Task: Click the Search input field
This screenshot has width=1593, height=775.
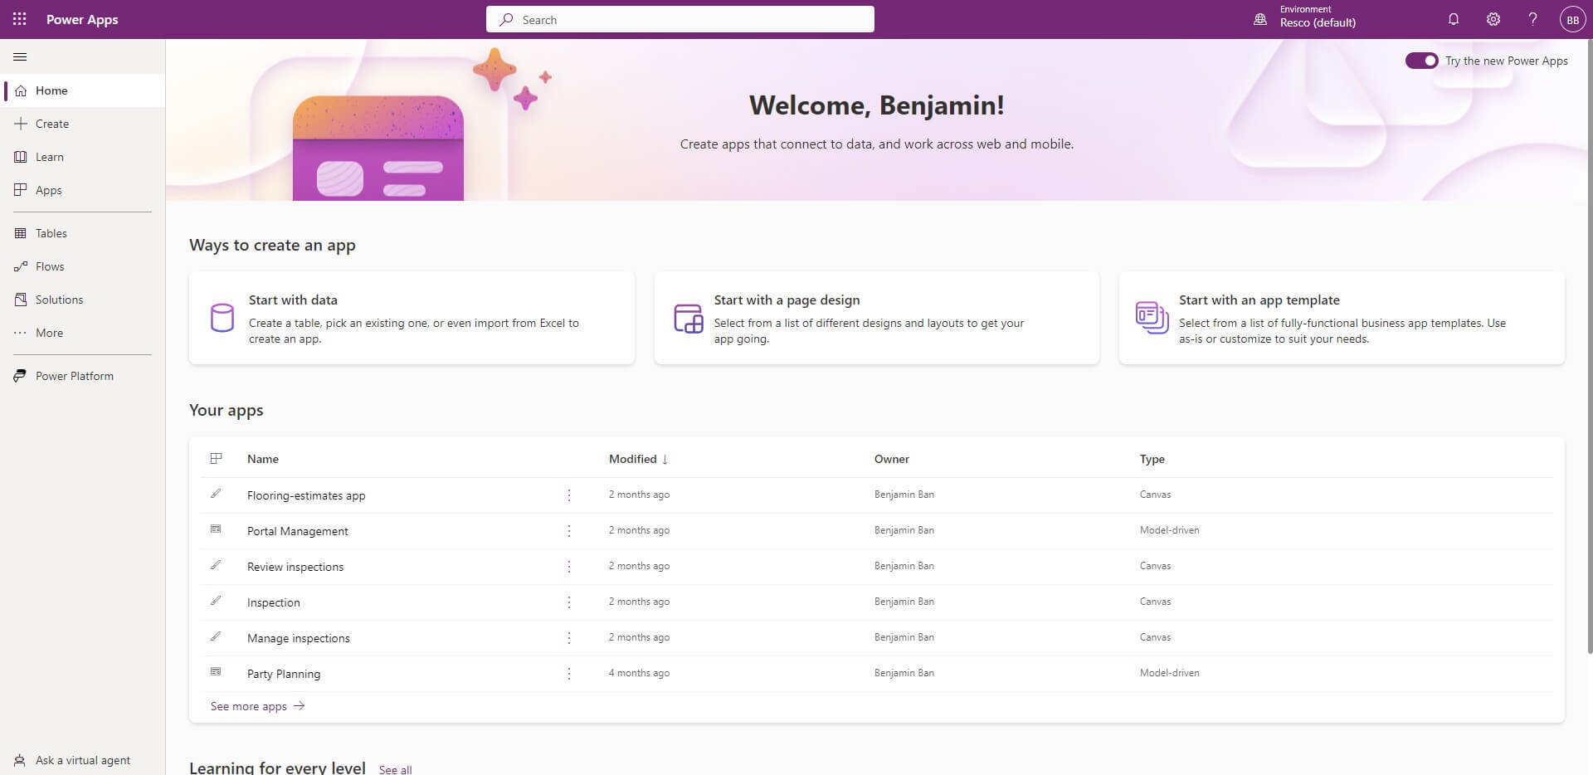Action: [x=680, y=19]
